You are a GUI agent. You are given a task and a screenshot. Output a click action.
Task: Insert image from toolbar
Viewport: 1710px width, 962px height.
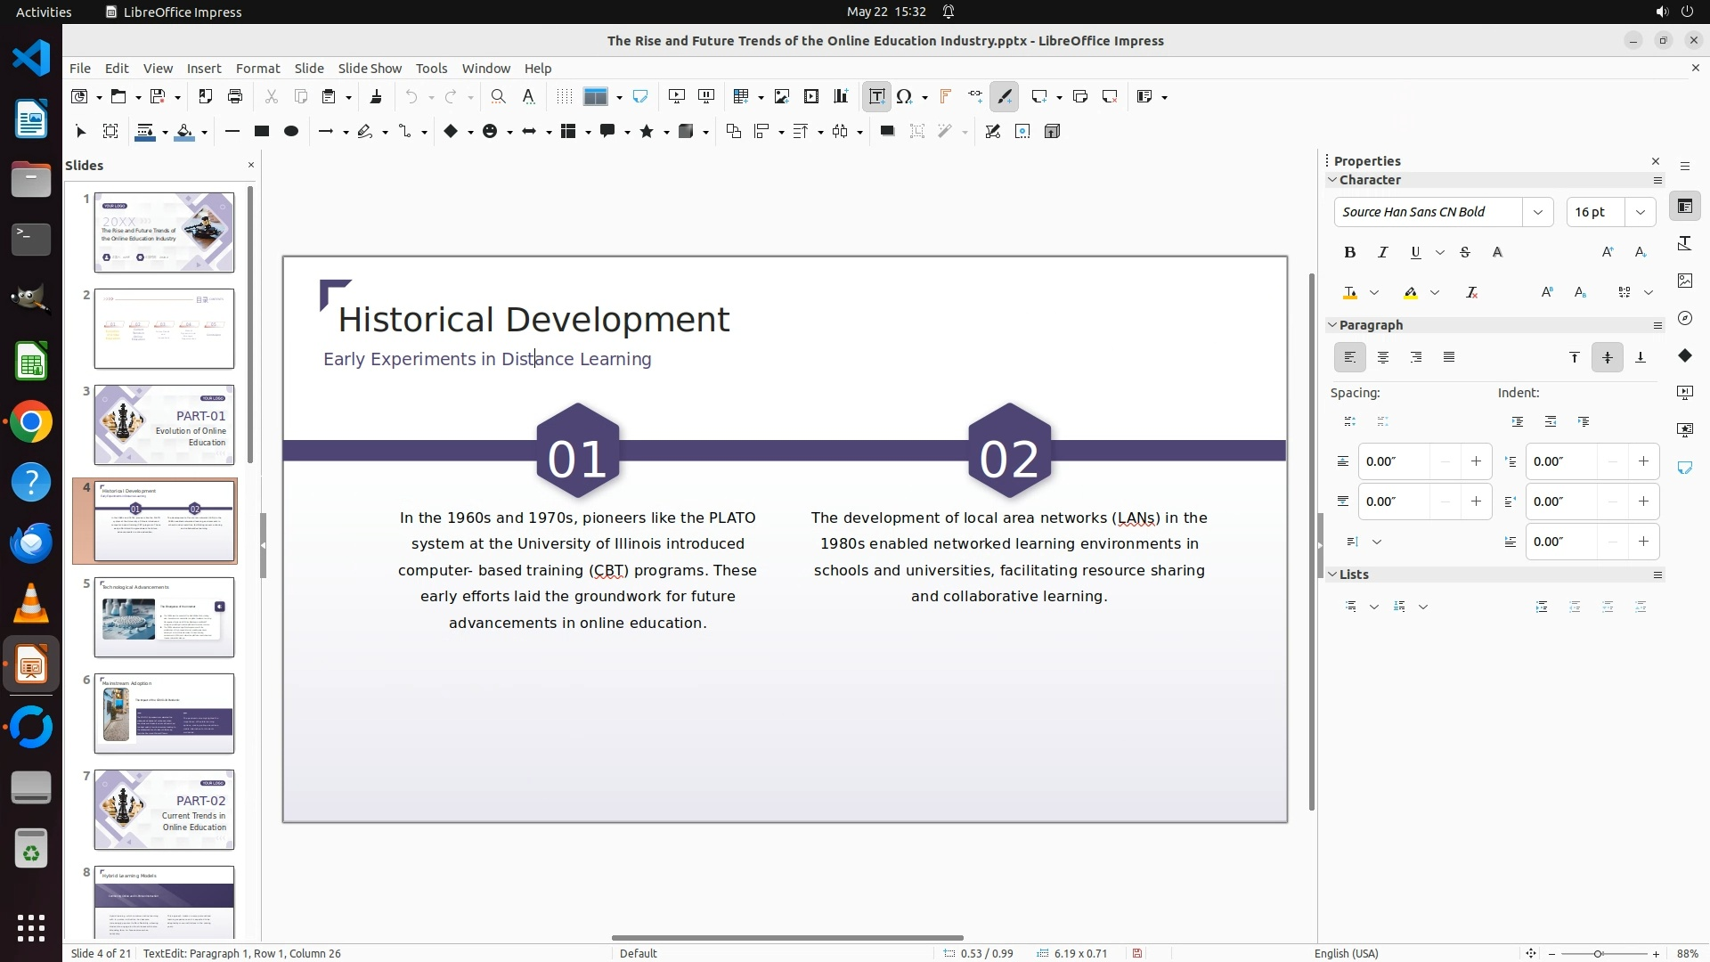click(782, 96)
